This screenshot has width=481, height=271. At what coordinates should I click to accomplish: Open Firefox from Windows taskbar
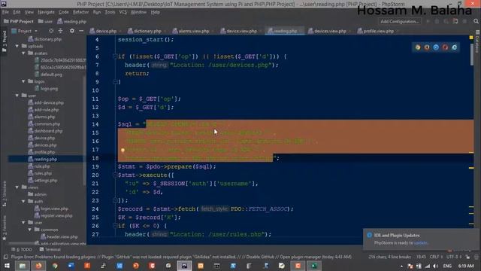click(x=38, y=266)
